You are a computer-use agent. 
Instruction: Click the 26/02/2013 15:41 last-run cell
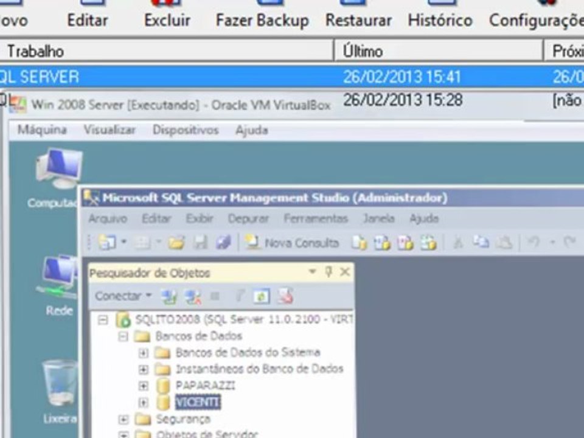coord(402,77)
